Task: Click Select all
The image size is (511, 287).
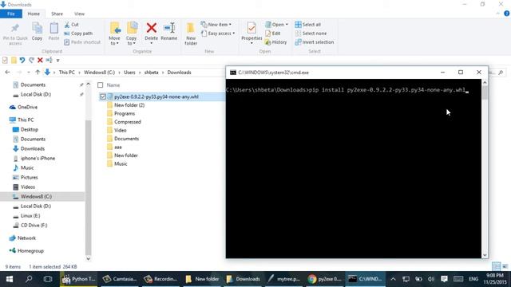Action: (x=307, y=25)
